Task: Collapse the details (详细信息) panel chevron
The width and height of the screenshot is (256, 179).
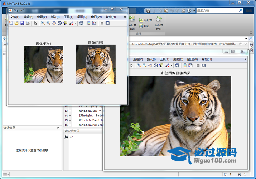Action: point(58,128)
